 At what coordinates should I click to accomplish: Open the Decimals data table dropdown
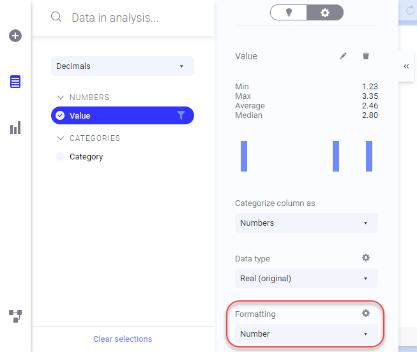(122, 66)
